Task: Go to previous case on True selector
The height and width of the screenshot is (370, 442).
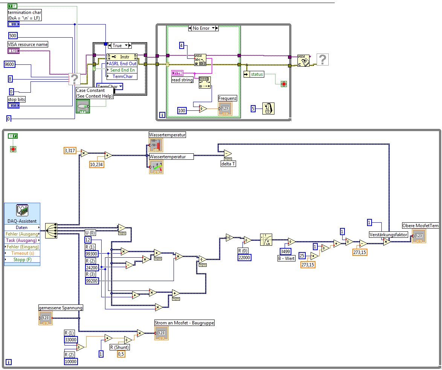Action: click(110, 46)
